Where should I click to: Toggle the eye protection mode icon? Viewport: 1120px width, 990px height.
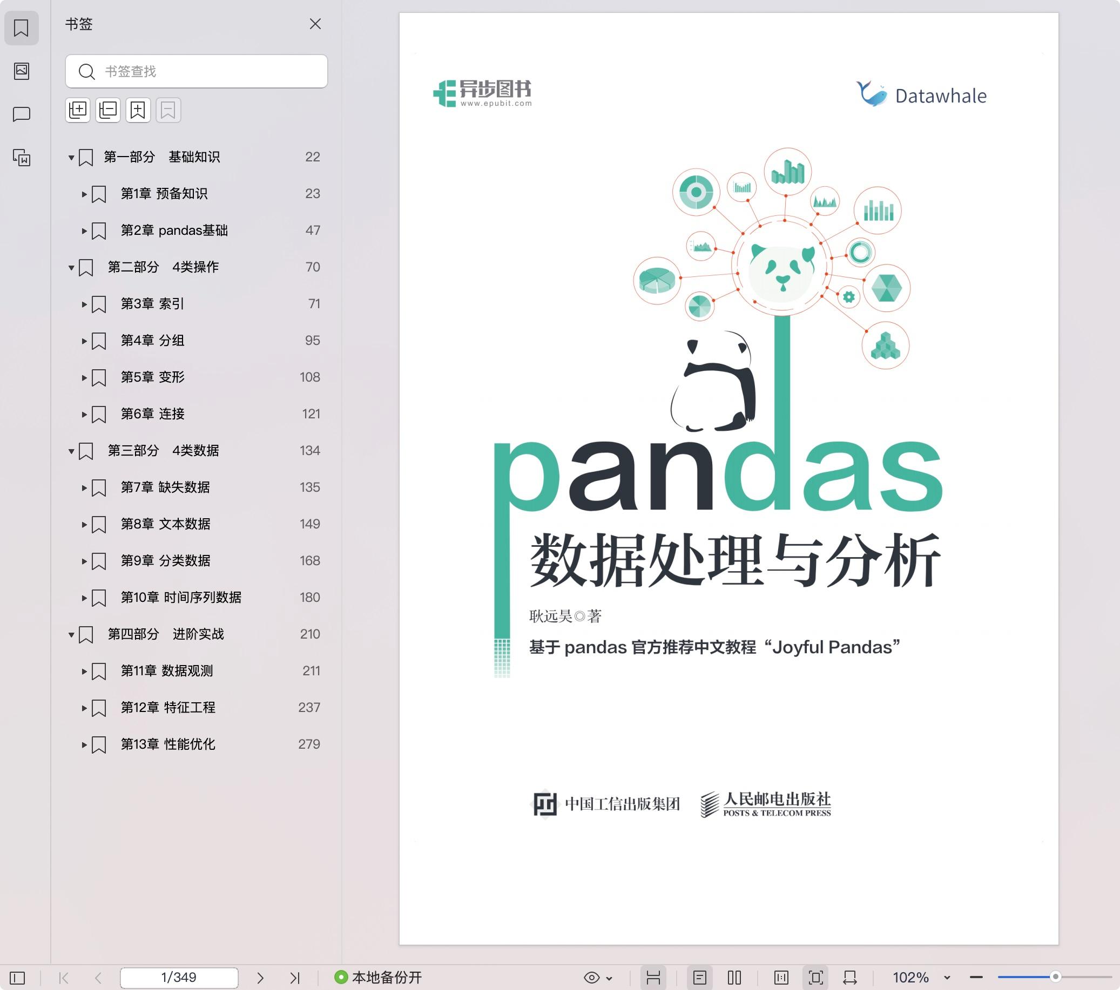click(592, 978)
